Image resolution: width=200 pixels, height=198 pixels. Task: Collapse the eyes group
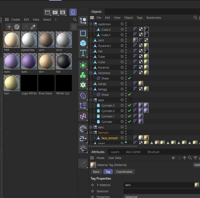click(x=91, y=100)
